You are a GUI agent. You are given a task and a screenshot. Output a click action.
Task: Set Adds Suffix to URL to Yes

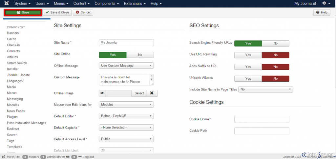click(248, 67)
